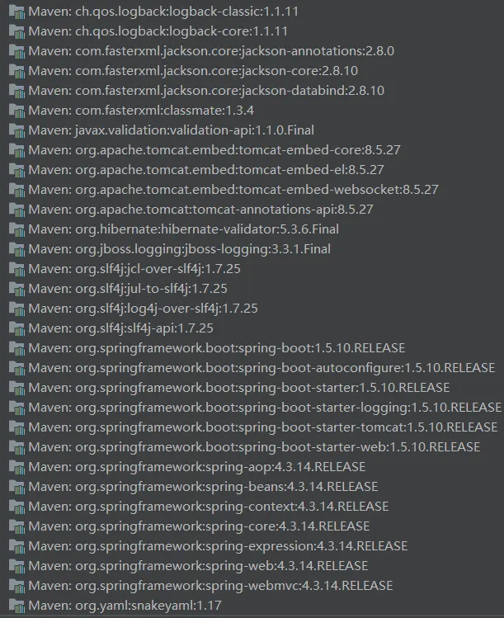Select the Maven logback-core:1.1.11 entry

(x=158, y=31)
